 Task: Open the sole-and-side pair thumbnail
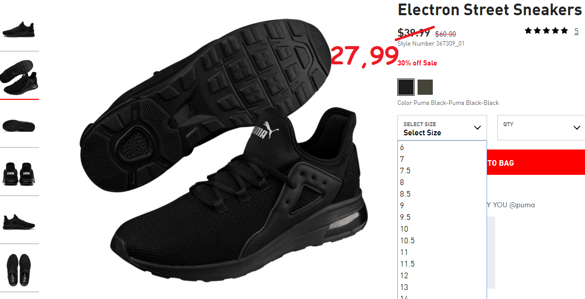click(19, 77)
